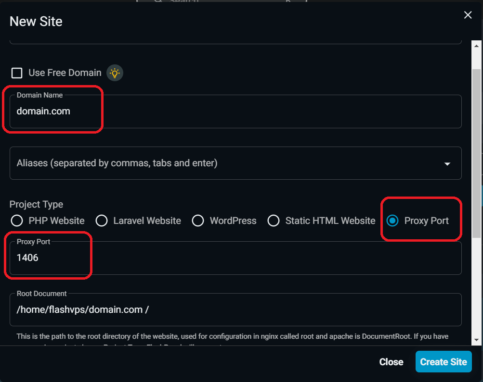Close the New Site dialog with X
483x382 pixels.
tap(468, 15)
